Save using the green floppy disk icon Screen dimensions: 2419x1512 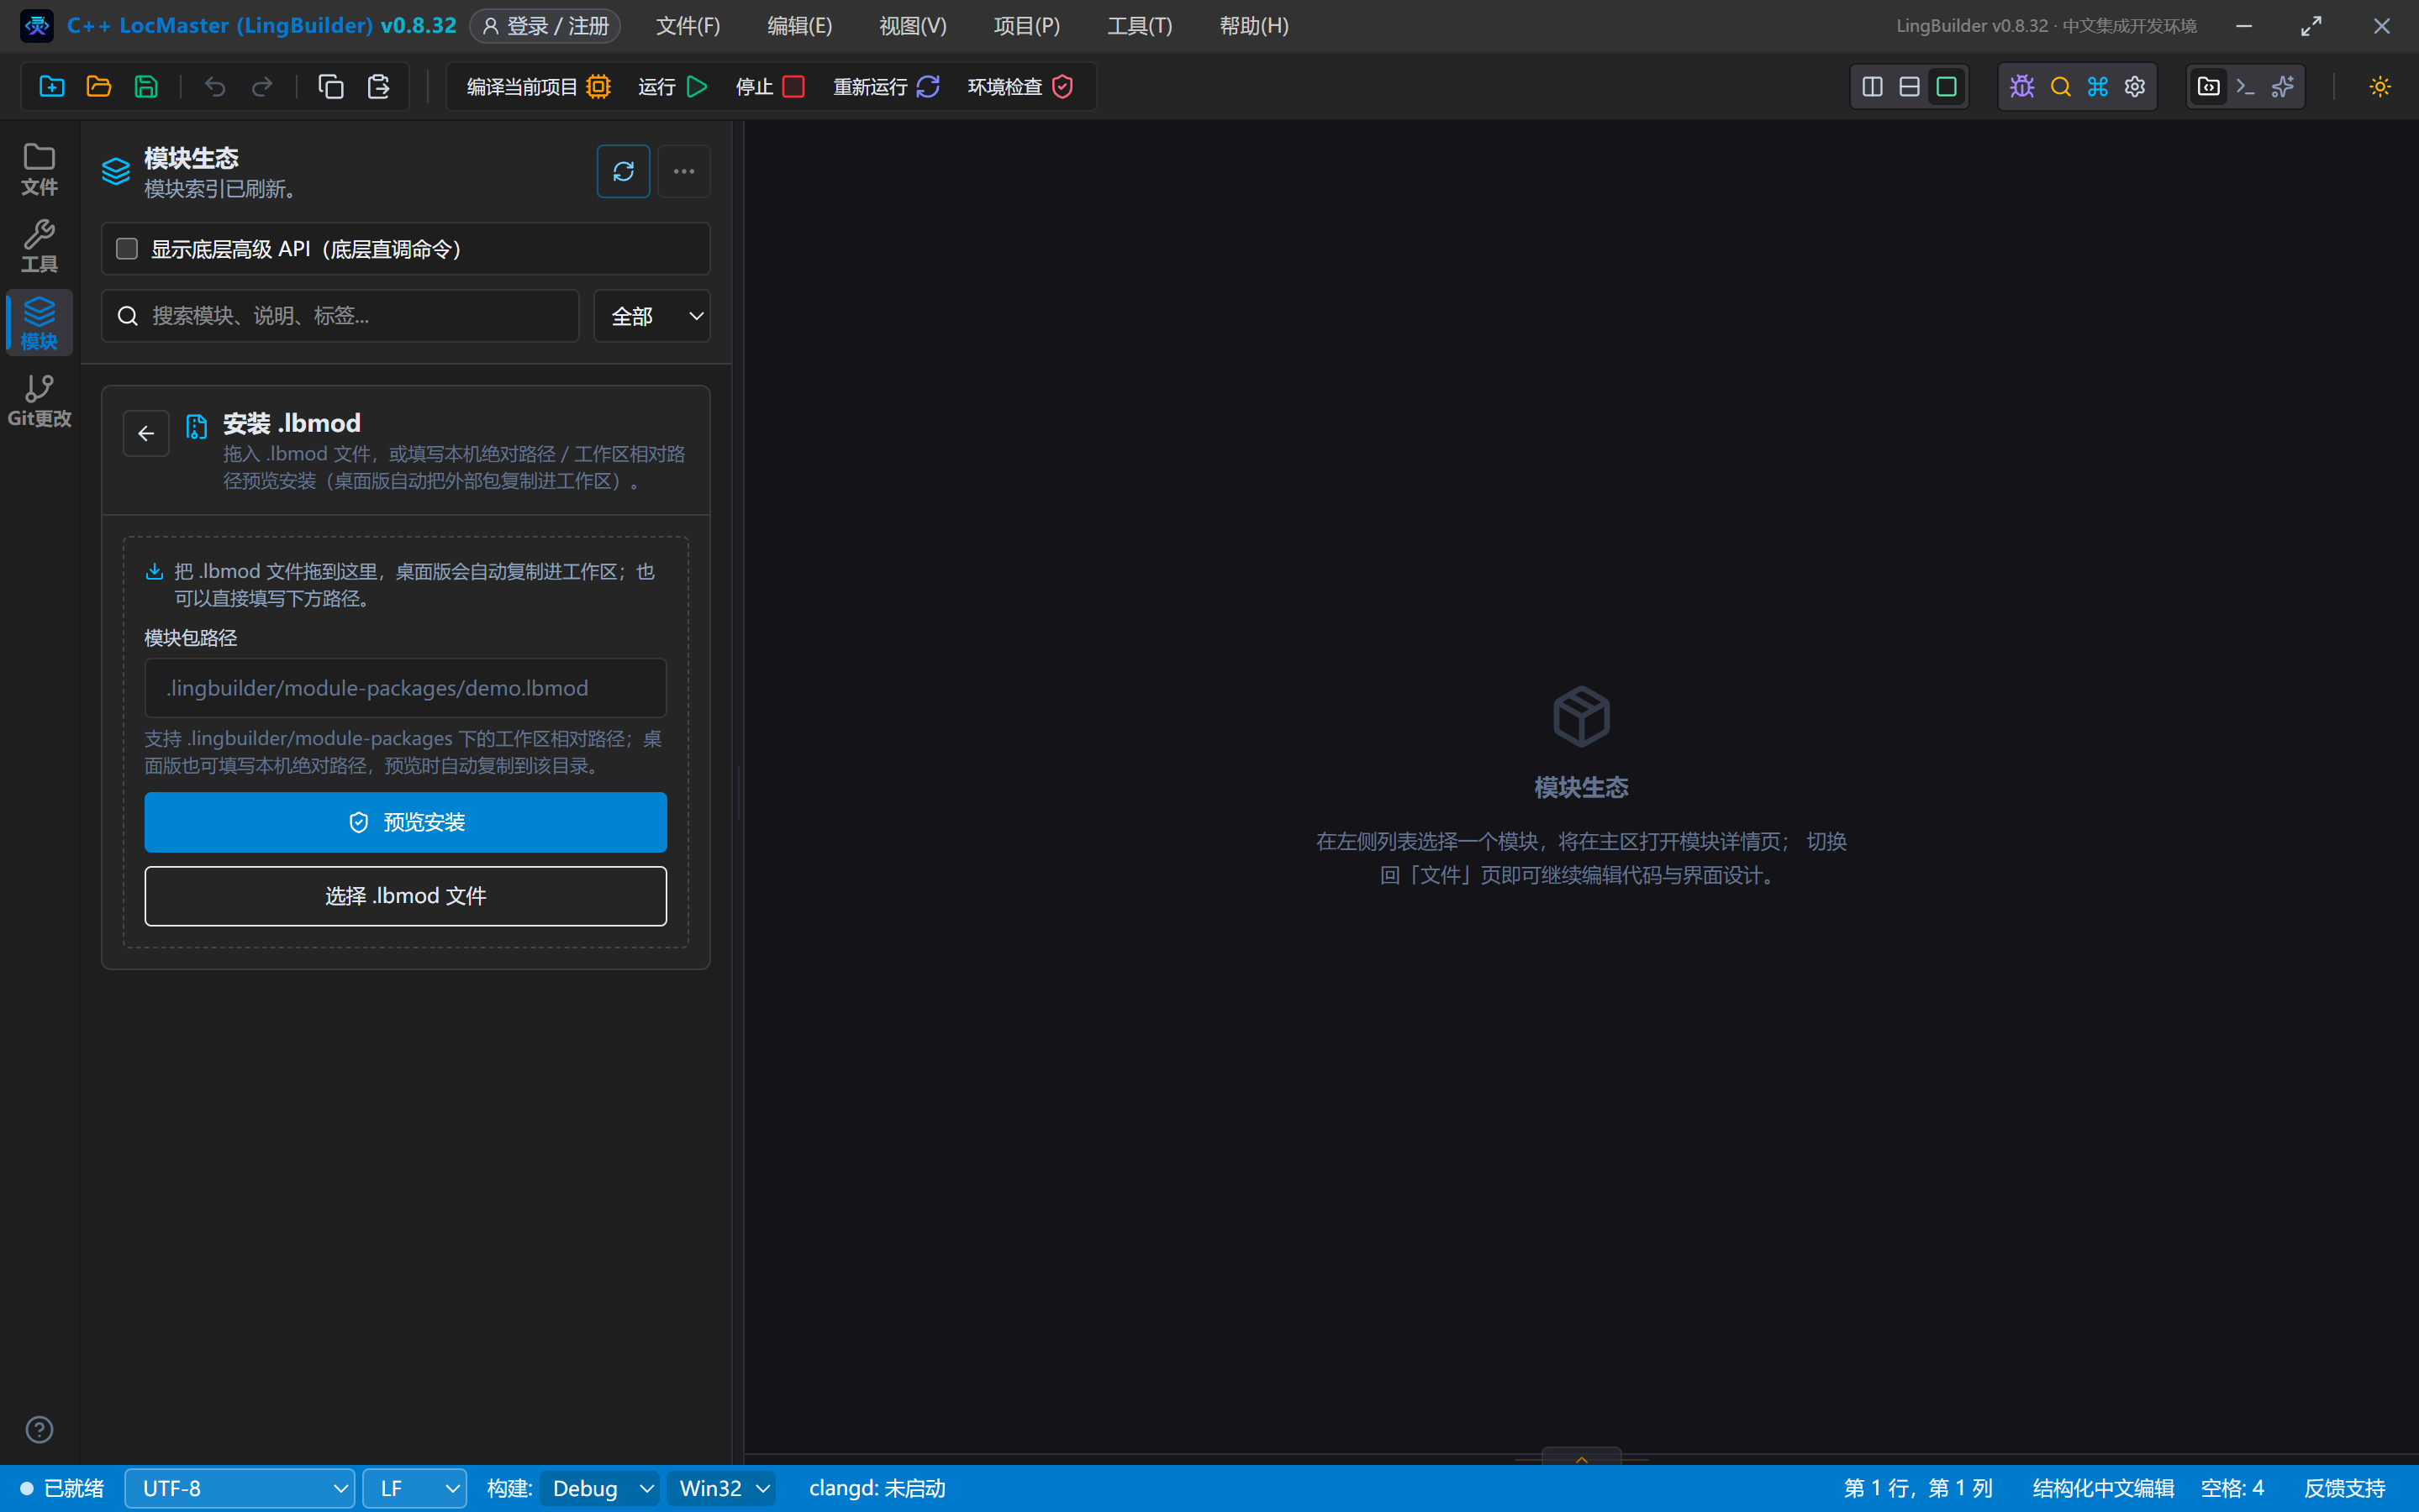tap(146, 87)
